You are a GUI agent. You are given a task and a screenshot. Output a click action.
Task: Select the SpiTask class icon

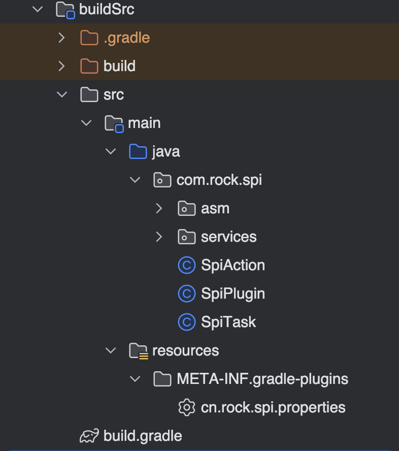(187, 321)
